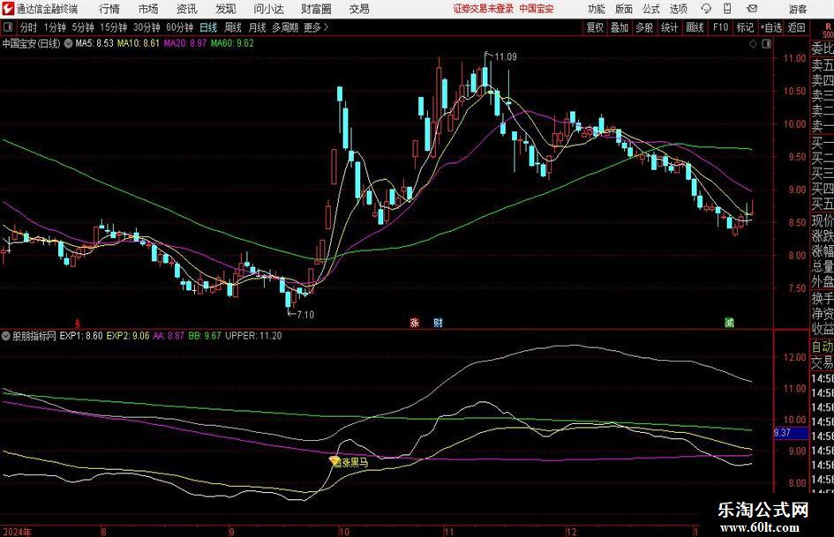The width and height of the screenshot is (834, 537).
Task: Click the 11.09 high price label
Action: point(506,56)
